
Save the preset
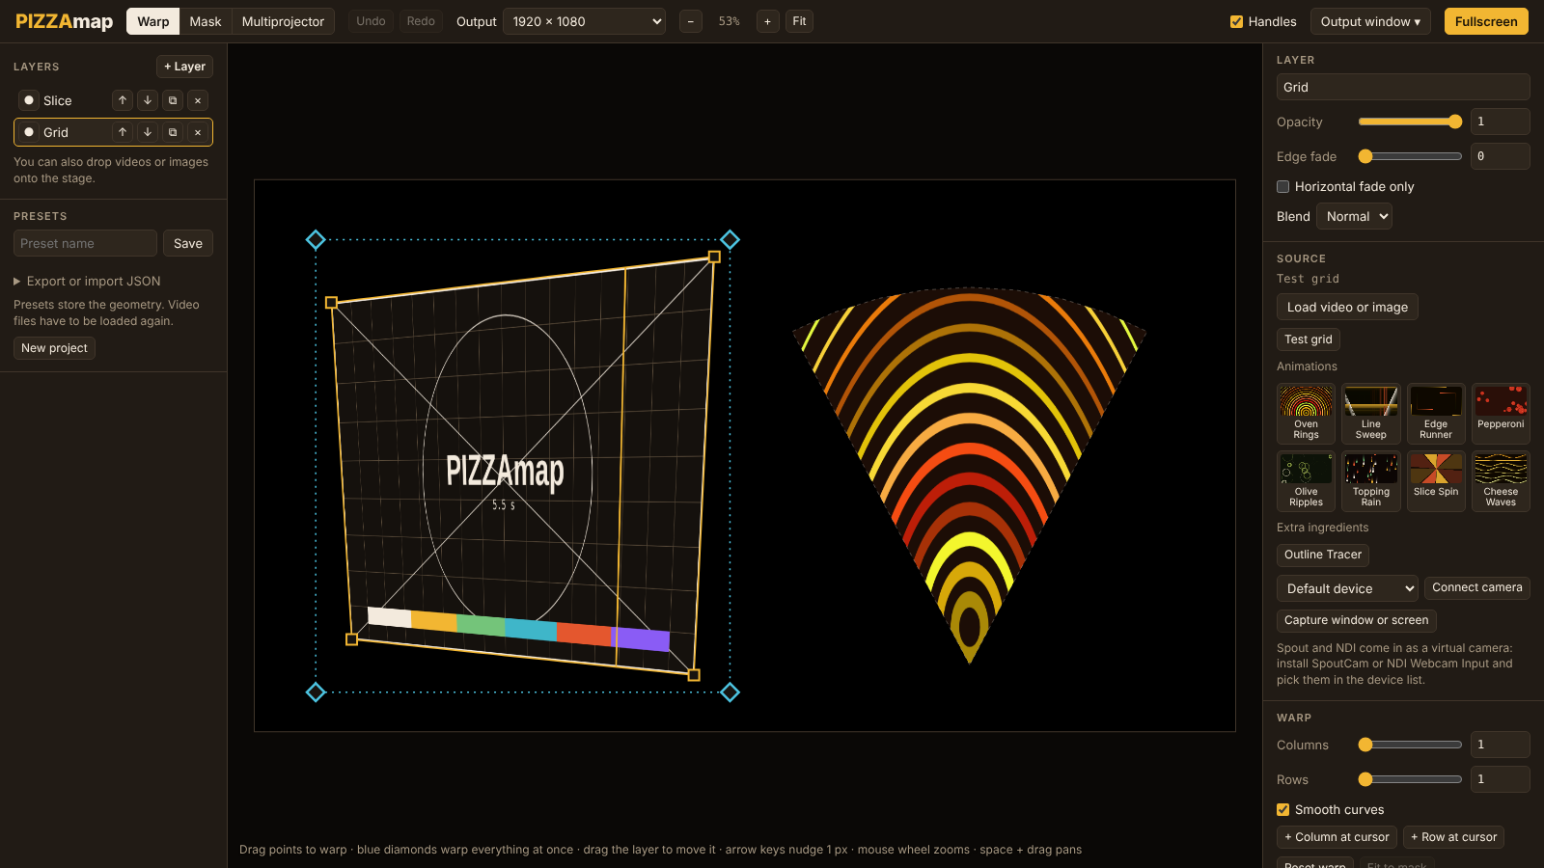[x=188, y=243]
